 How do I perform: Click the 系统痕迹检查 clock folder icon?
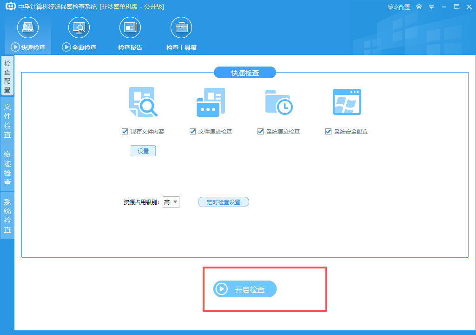(279, 102)
